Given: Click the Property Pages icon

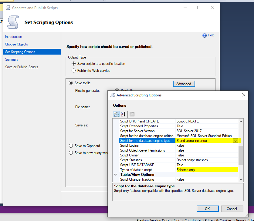Looking at the screenshot, I should click(x=132, y=114).
